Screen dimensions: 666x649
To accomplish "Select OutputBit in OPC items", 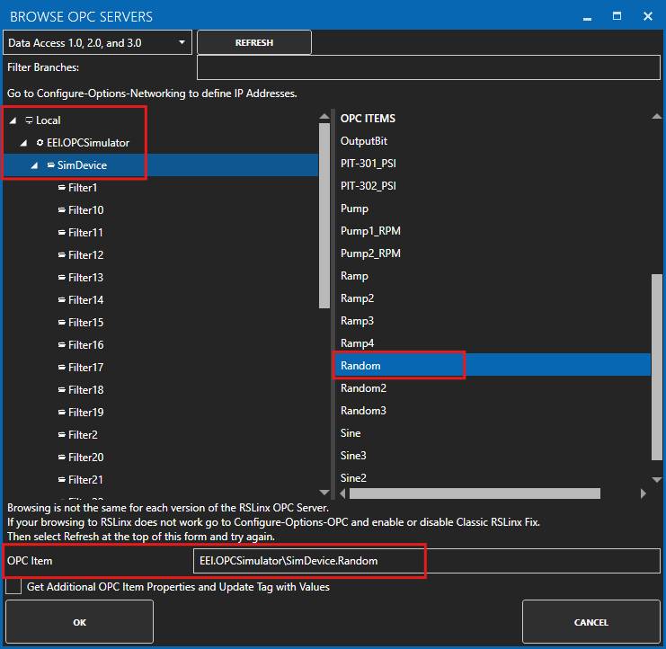I will (x=364, y=141).
